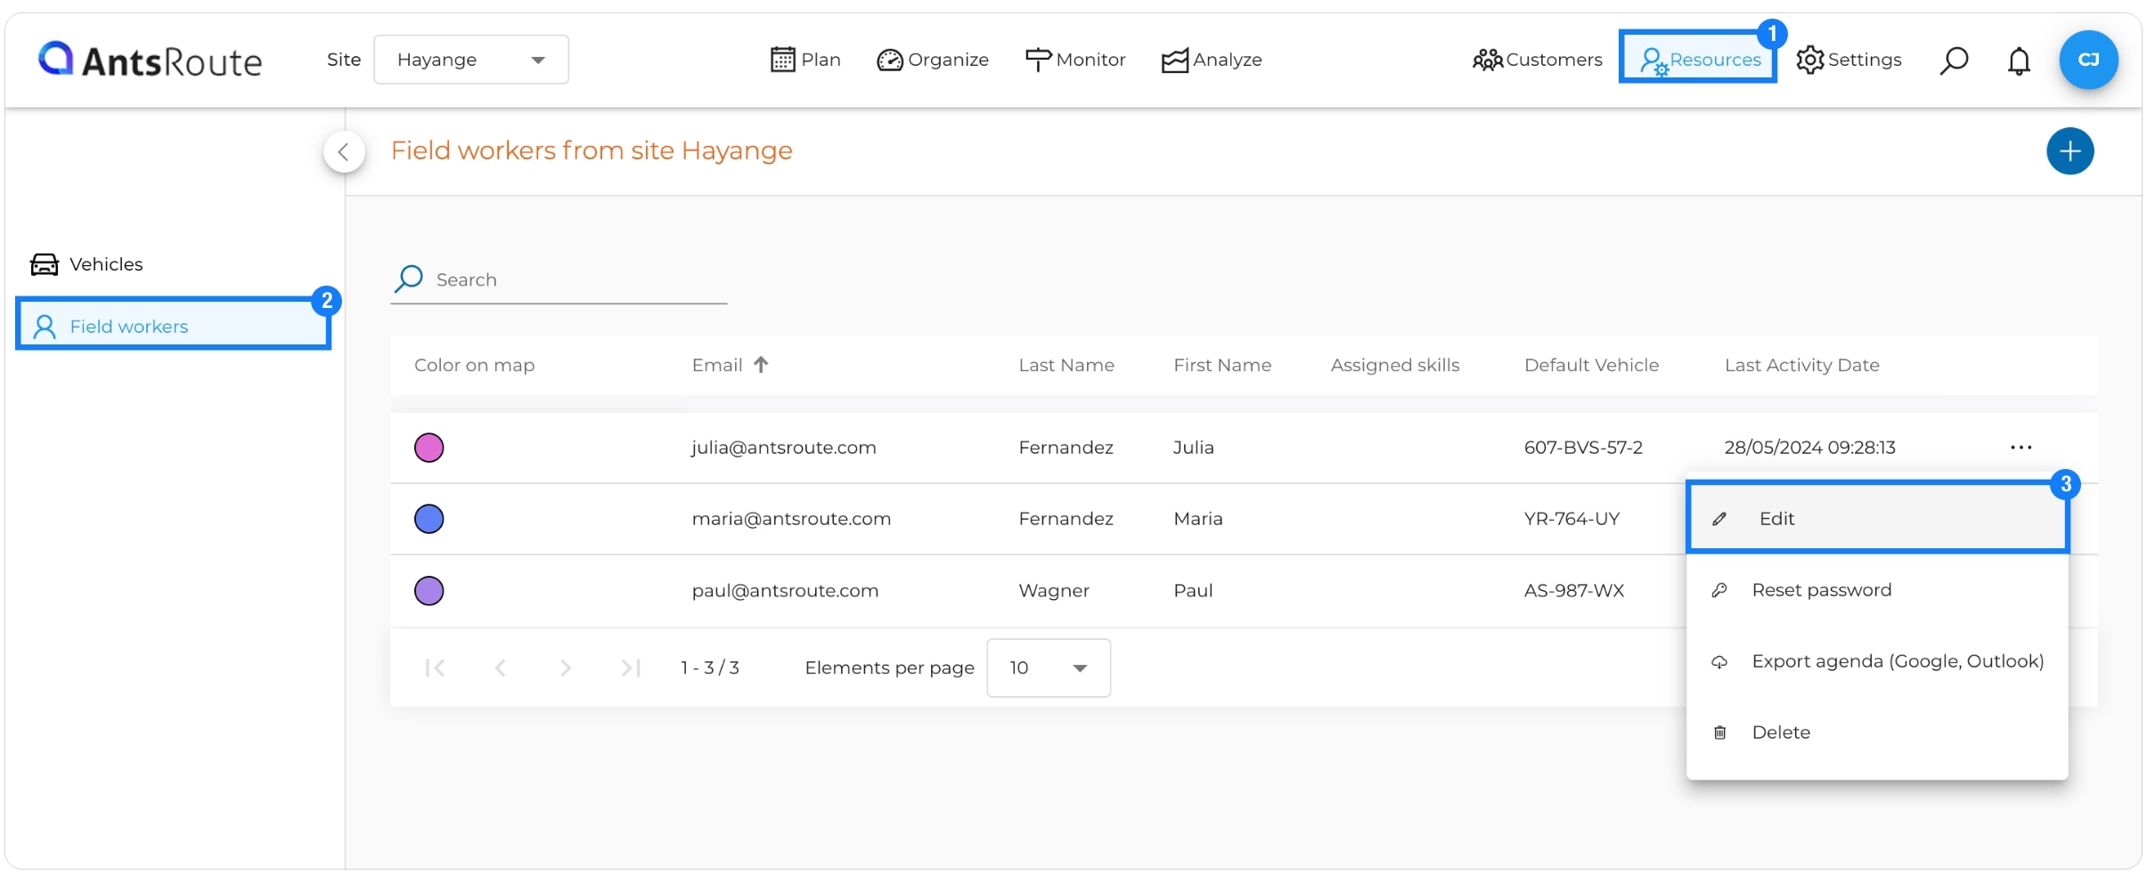Open the search magnifier in top bar
The width and height of the screenshot is (2147, 882).
point(1954,61)
